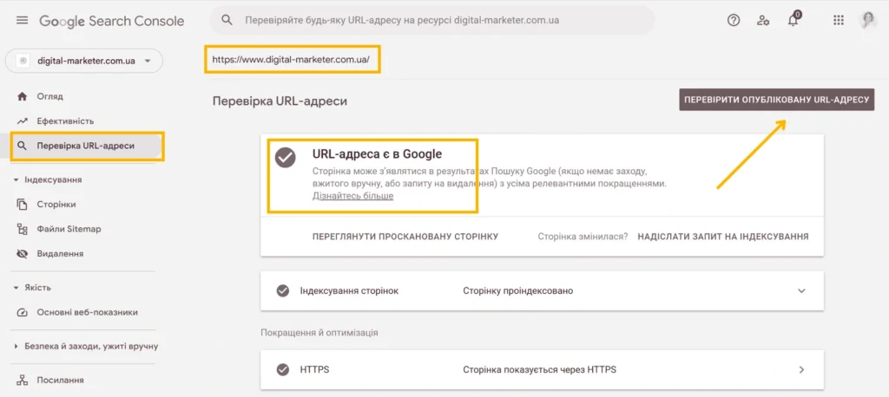Click the Сторінки pages icon
This screenshot has width=889, height=397.
pos(22,205)
